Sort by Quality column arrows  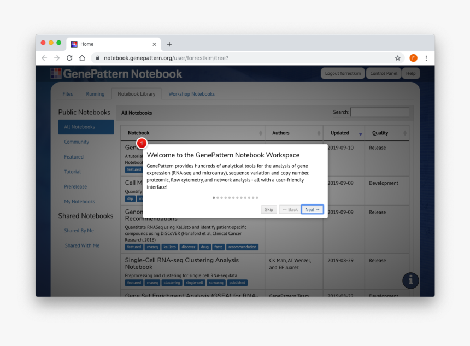(x=404, y=133)
